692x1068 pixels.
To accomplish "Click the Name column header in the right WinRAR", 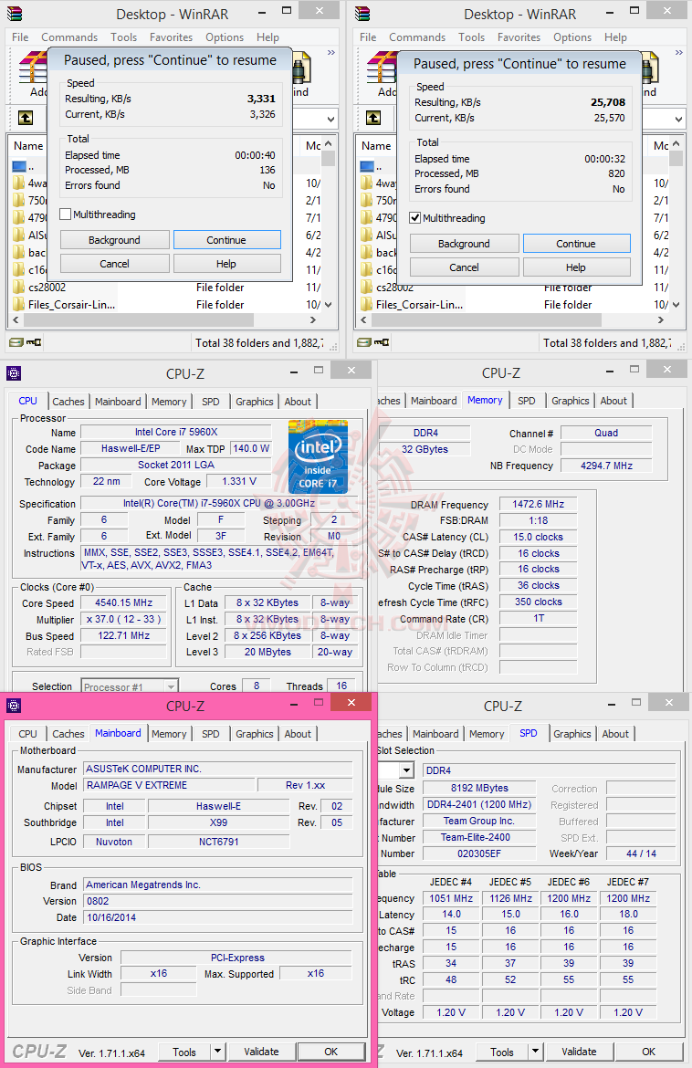I will (377, 146).
